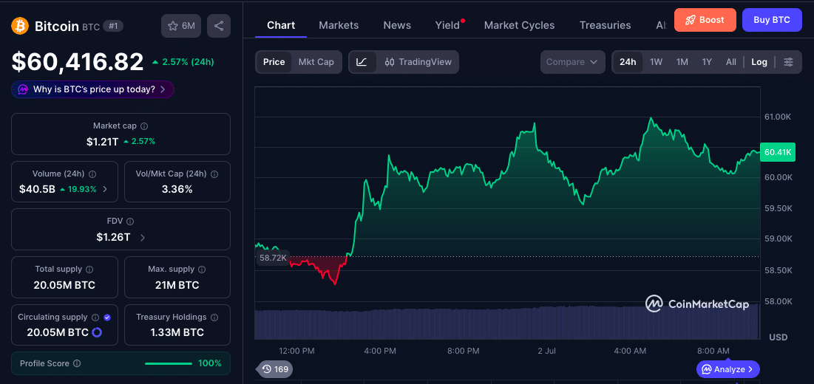Click info icon next to Max. supply
This screenshot has width=814, height=384.
[x=202, y=270]
